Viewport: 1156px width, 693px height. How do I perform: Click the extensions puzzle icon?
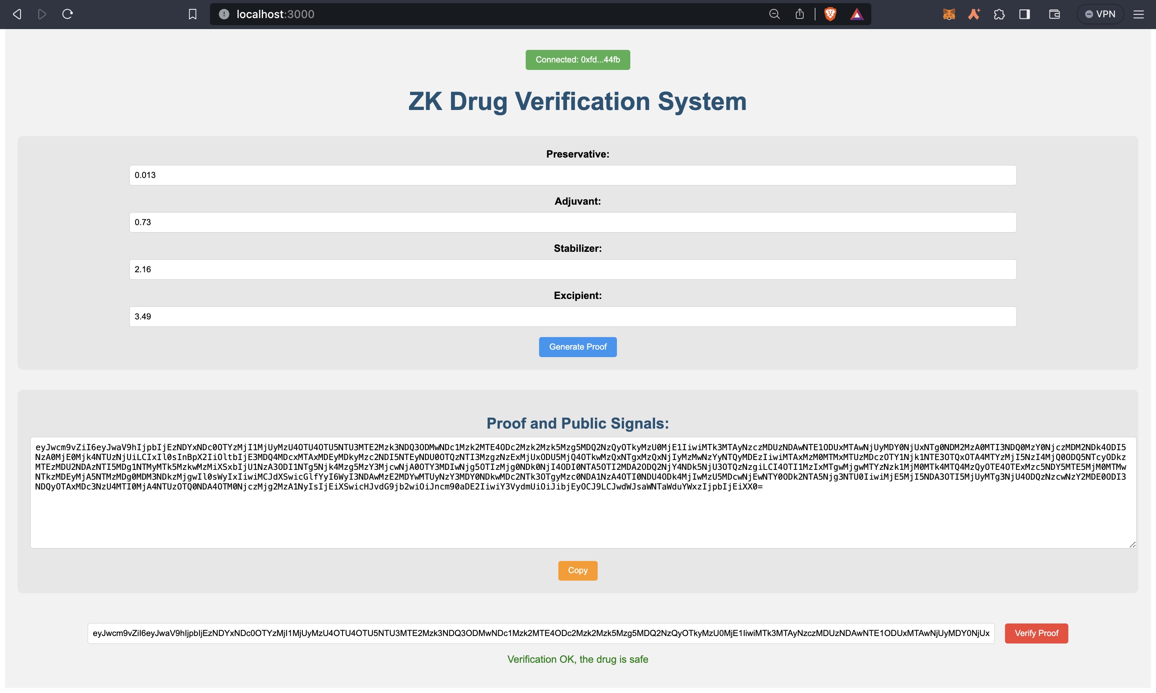click(1001, 14)
